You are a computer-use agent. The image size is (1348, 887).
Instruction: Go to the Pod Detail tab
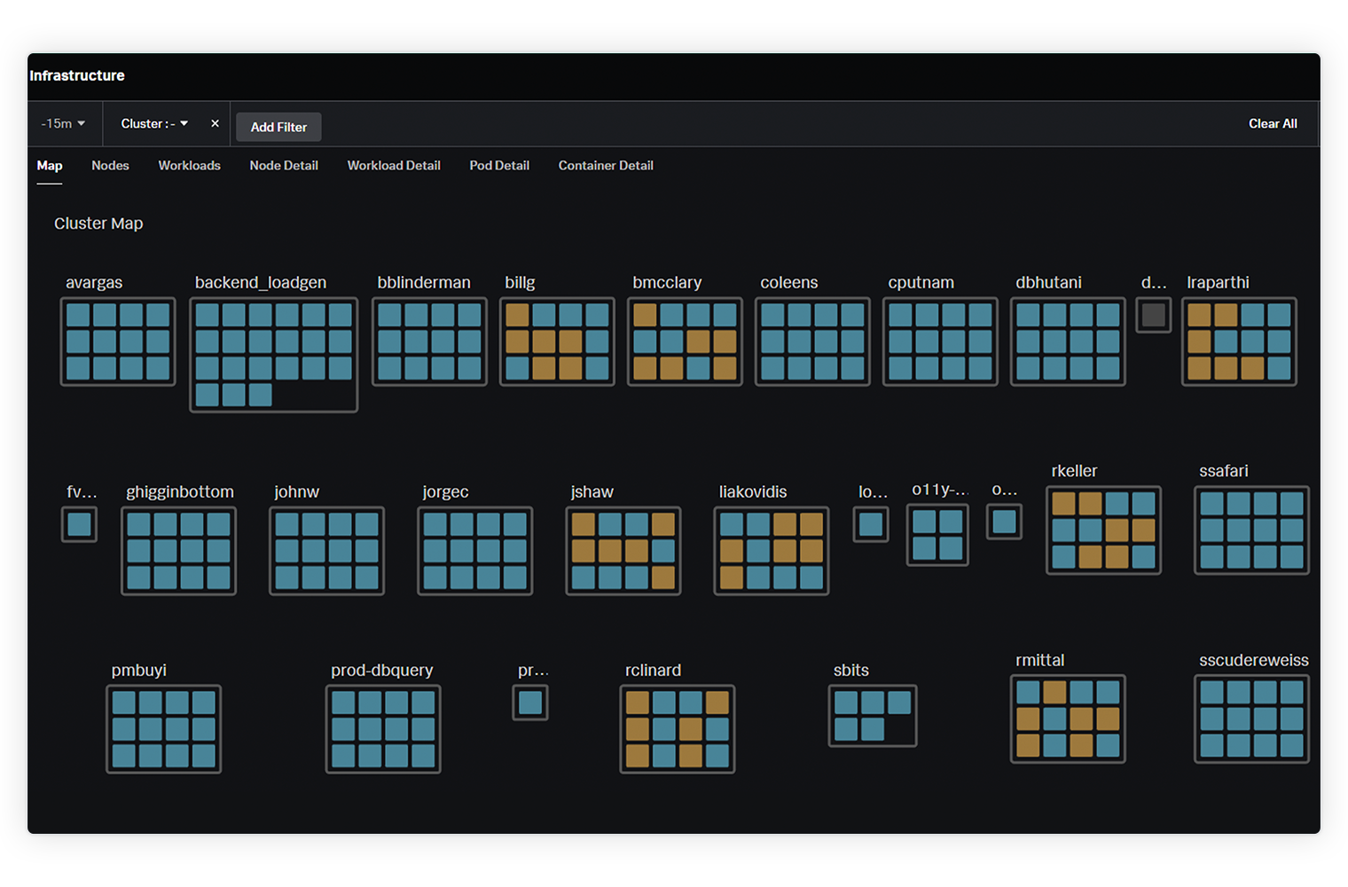point(499,166)
